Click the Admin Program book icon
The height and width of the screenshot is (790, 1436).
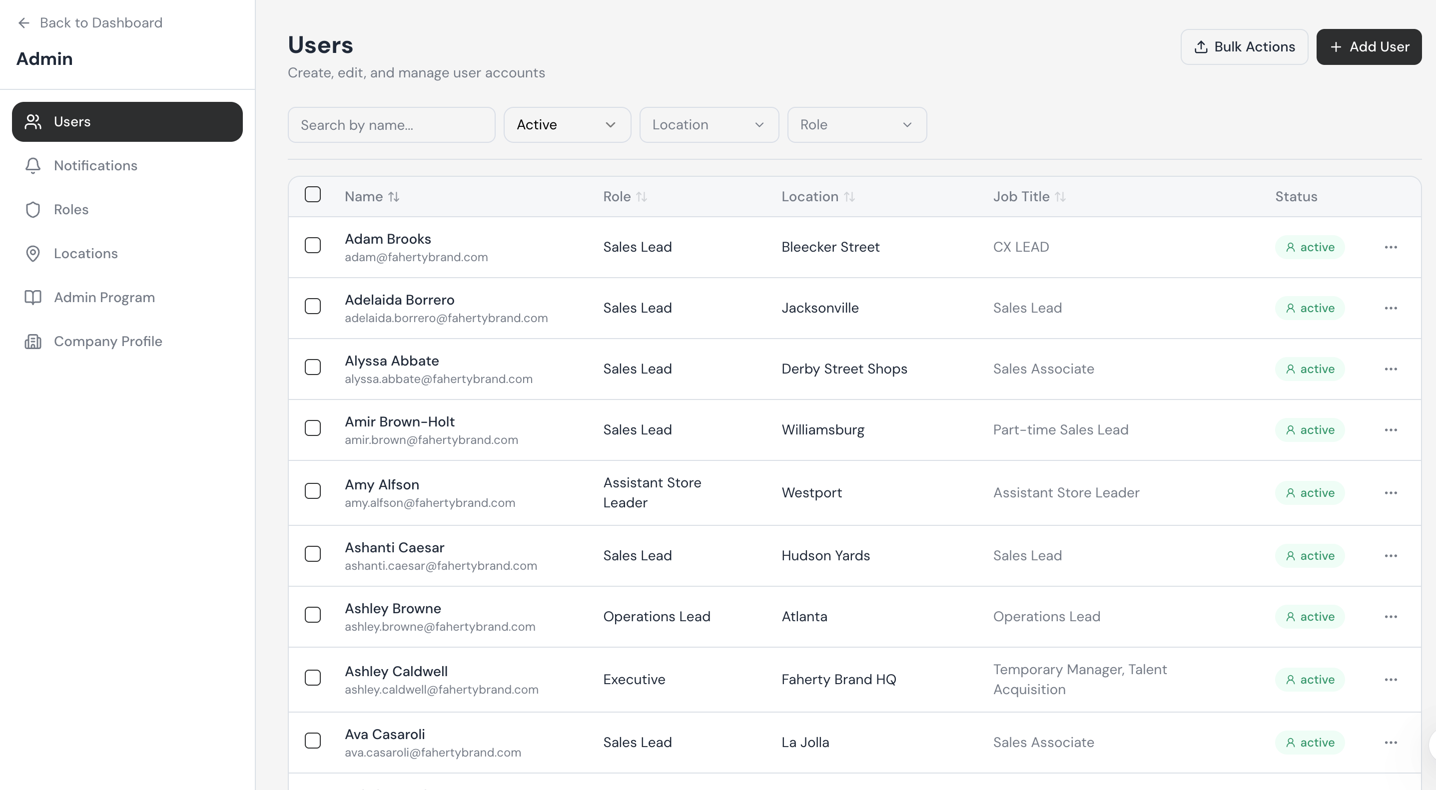click(33, 298)
